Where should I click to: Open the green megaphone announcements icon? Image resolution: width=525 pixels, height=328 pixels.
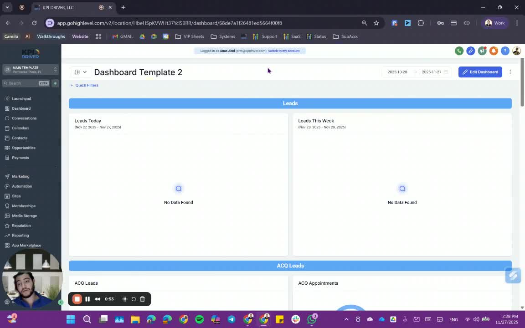click(482, 51)
